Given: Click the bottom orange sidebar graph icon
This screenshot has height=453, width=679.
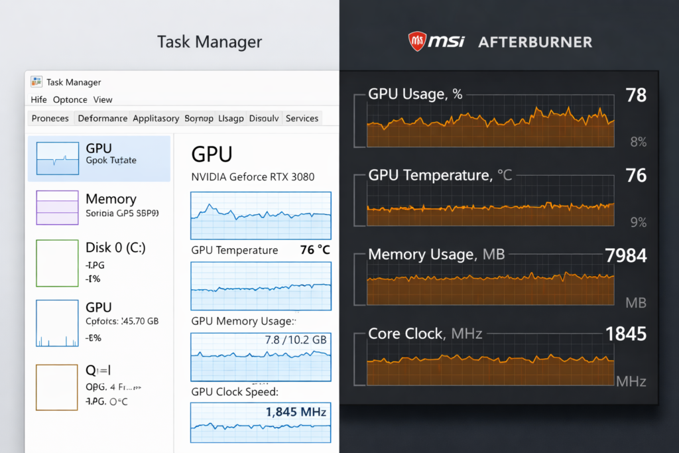Looking at the screenshot, I should point(56,387).
